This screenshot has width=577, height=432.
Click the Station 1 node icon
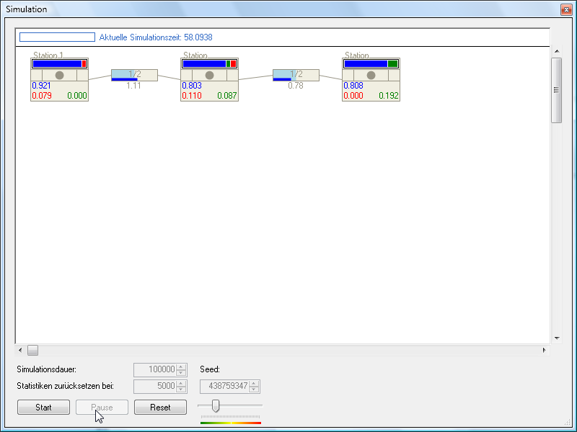(x=59, y=75)
